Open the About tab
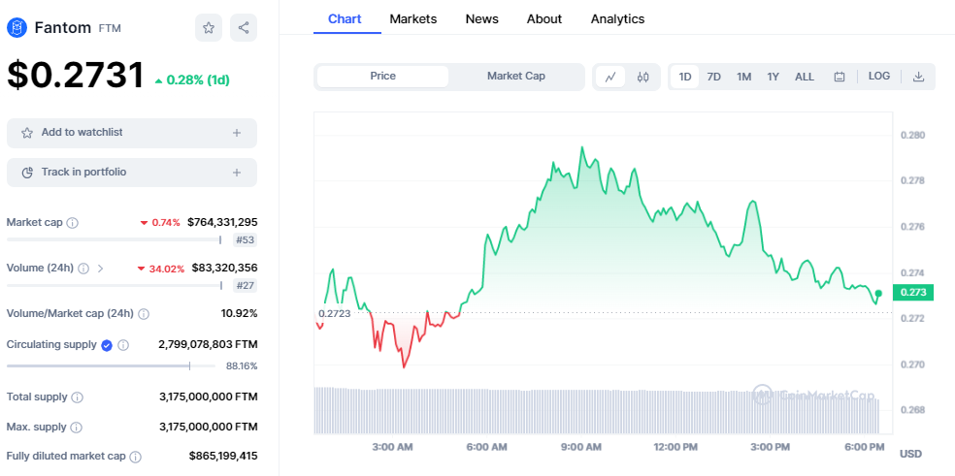Screen dimensions: 955x476 pyautogui.click(x=543, y=18)
